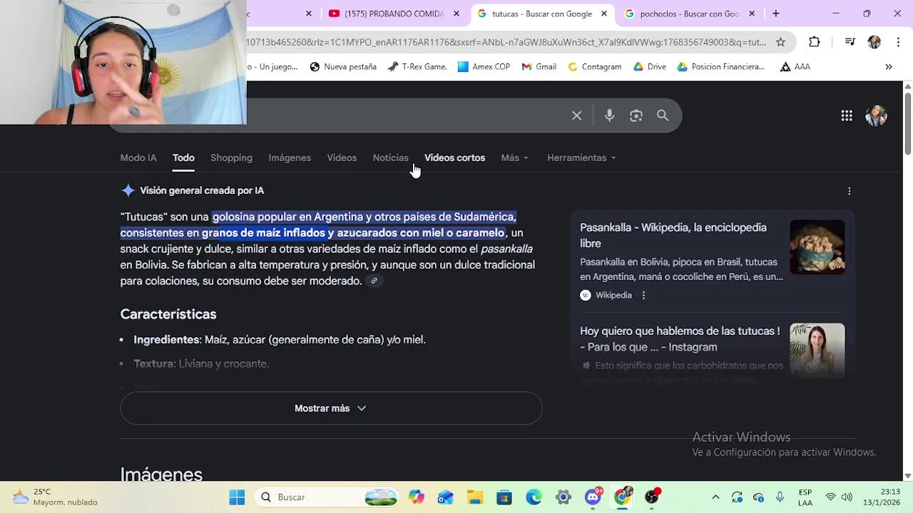Close the 'tutucas - Buscar con Google' tab
This screenshot has width=913, height=513.
pyautogui.click(x=604, y=14)
